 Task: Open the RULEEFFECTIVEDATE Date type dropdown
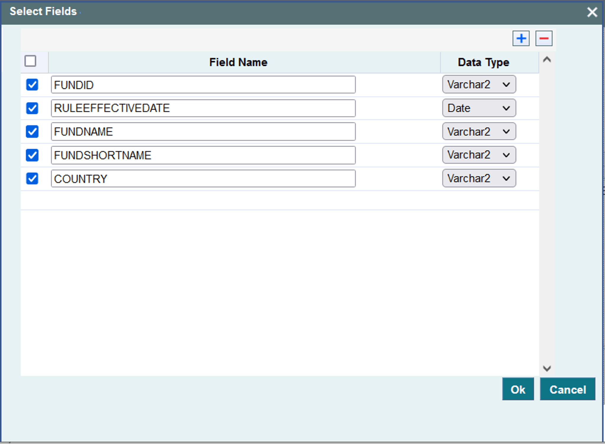click(479, 108)
